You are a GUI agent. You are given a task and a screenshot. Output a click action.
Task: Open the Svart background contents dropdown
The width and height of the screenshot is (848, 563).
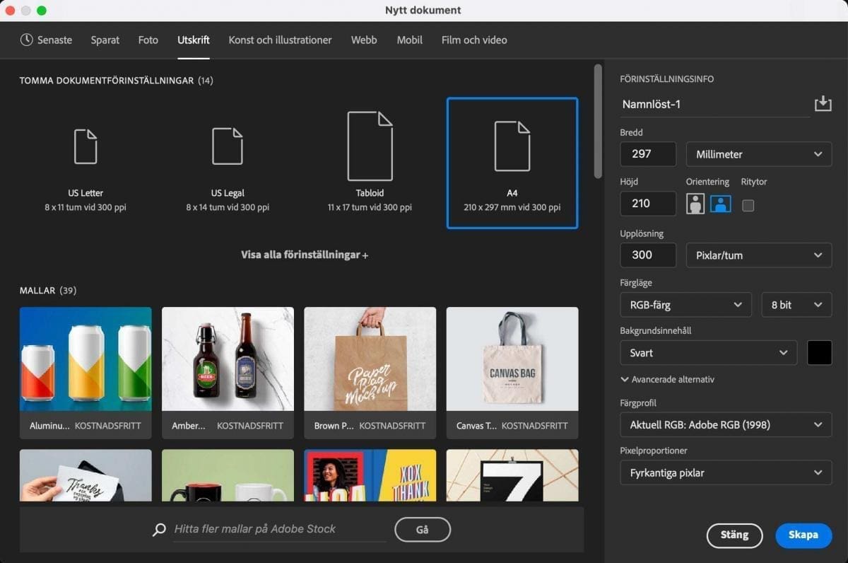[x=709, y=353]
